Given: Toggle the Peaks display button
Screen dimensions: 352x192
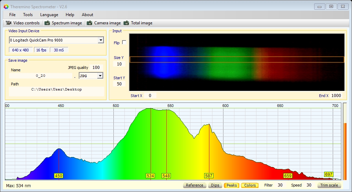Looking at the screenshot, I should pos(231,185).
